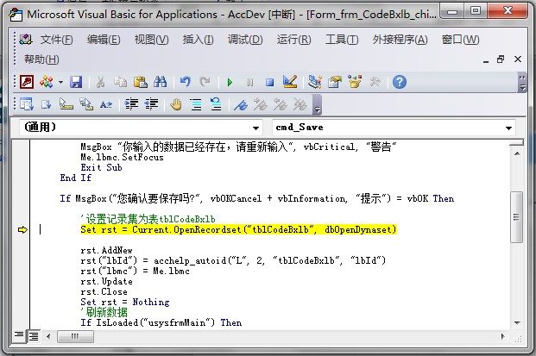Expand the cmd_Save procedure dropdown
536x356 pixels.
508,128
